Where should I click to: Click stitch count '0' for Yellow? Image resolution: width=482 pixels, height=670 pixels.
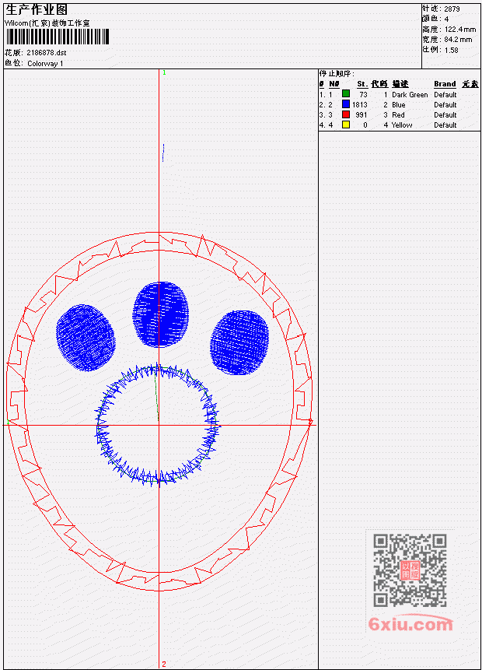click(x=365, y=125)
